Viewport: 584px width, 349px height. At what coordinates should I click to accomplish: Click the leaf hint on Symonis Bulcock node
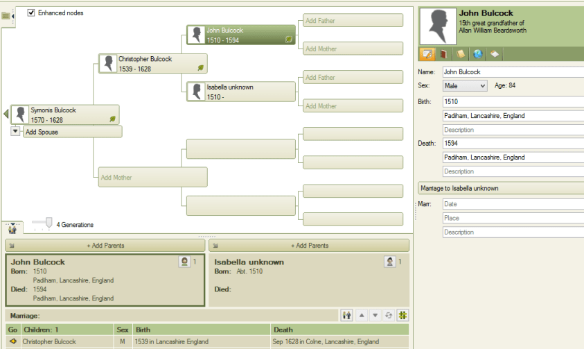click(x=112, y=119)
